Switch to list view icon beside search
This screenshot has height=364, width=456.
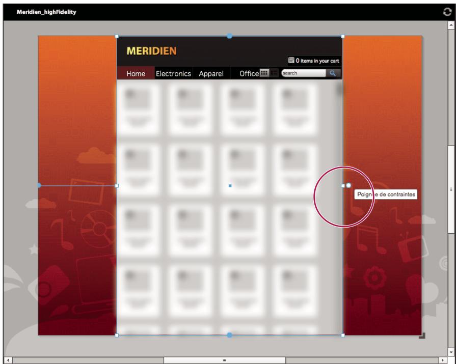click(274, 73)
